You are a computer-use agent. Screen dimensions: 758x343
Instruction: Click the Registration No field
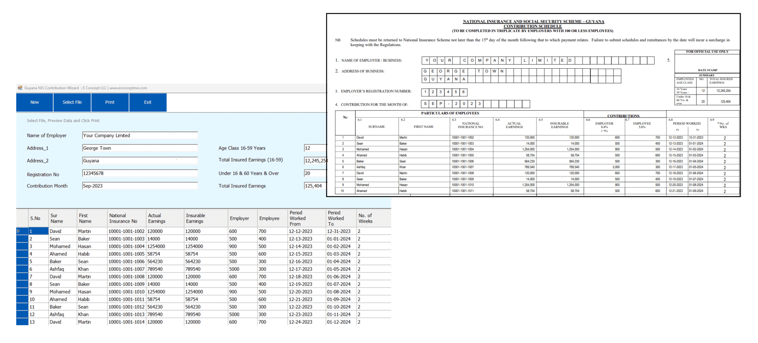(x=140, y=173)
